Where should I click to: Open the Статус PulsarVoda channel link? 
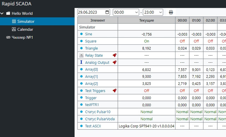(x=100, y=119)
